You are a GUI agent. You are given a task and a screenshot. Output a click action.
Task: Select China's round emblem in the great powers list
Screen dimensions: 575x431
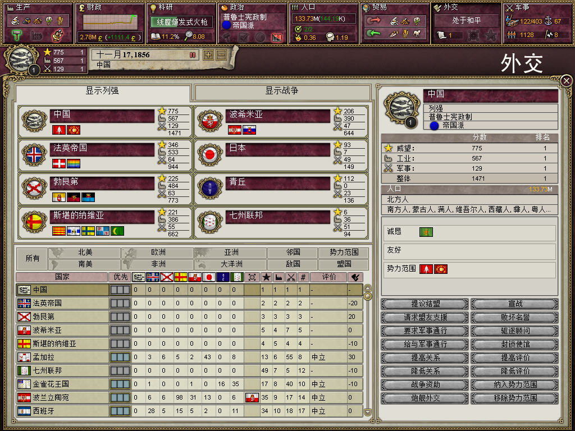tap(34, 121)
